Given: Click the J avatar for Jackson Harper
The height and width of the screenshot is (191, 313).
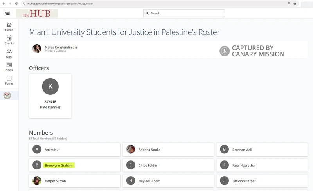Looking at the screenshot, I should [224, 180].
